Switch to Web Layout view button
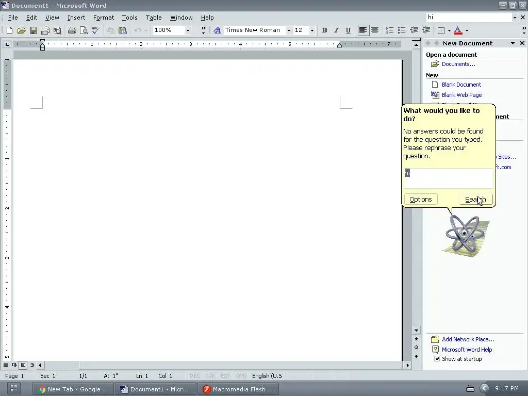This screenshot has width=528, height=396. tap(14, 365)
